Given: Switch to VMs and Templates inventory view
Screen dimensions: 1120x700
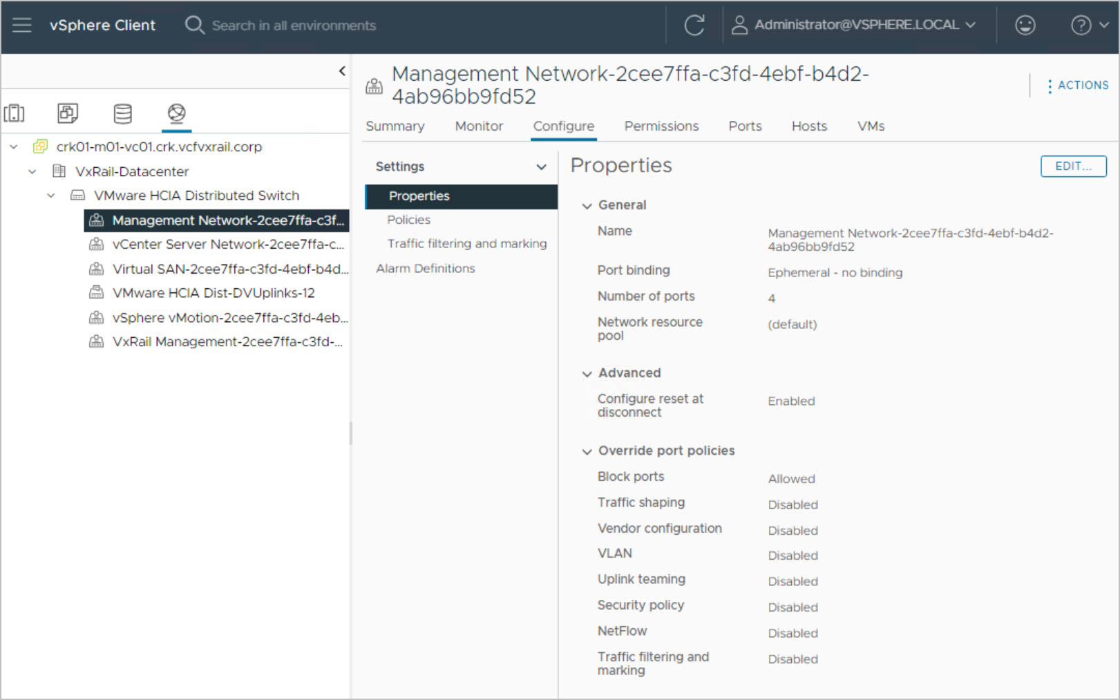Looking at the screenshot, I should point(68,113).
